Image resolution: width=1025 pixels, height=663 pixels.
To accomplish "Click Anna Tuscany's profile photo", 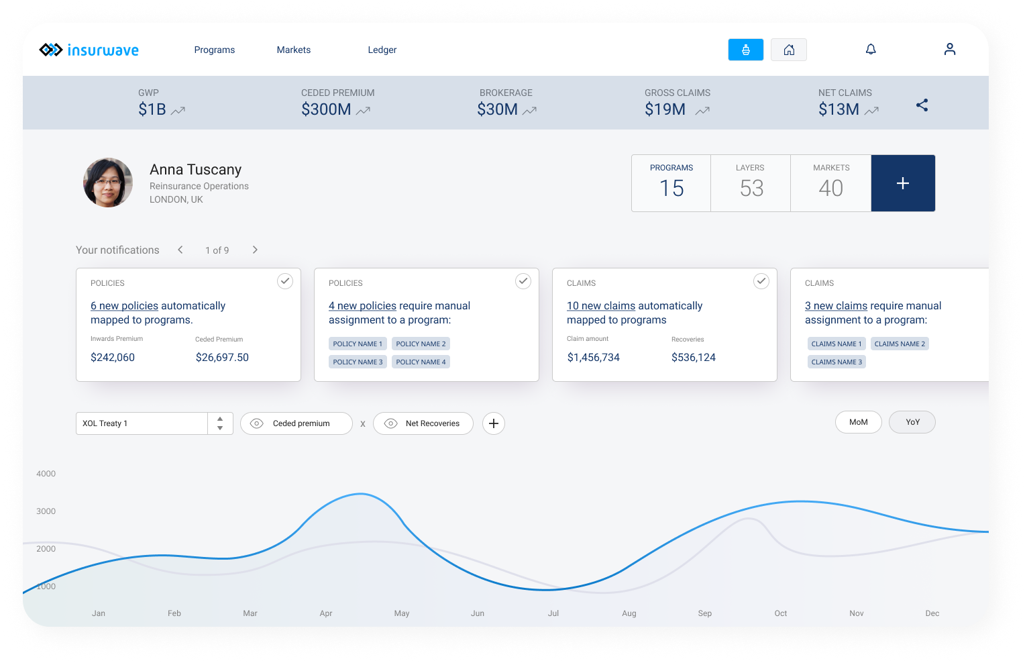I will click(108, 183).
